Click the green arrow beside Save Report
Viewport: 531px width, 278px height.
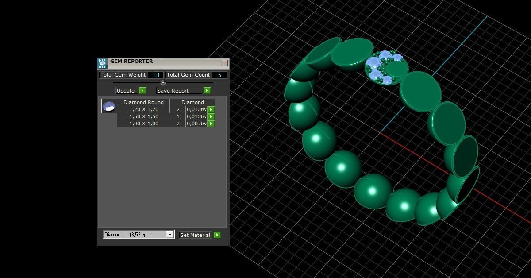click(207, 90)
